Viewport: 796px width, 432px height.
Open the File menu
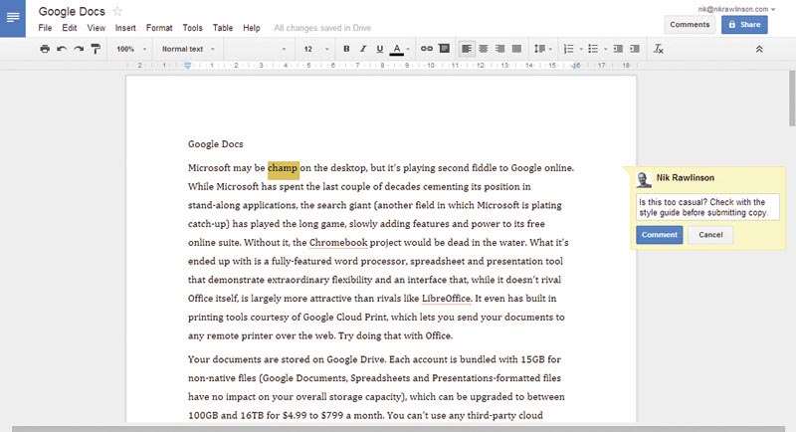[x=45, y=28]
